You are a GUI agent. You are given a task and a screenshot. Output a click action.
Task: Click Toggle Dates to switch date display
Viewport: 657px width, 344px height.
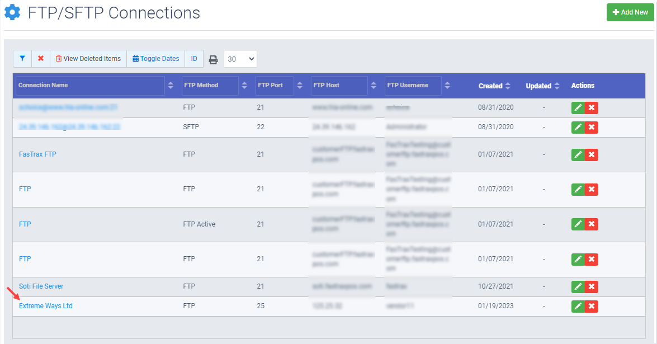click(x=155, y=58)
